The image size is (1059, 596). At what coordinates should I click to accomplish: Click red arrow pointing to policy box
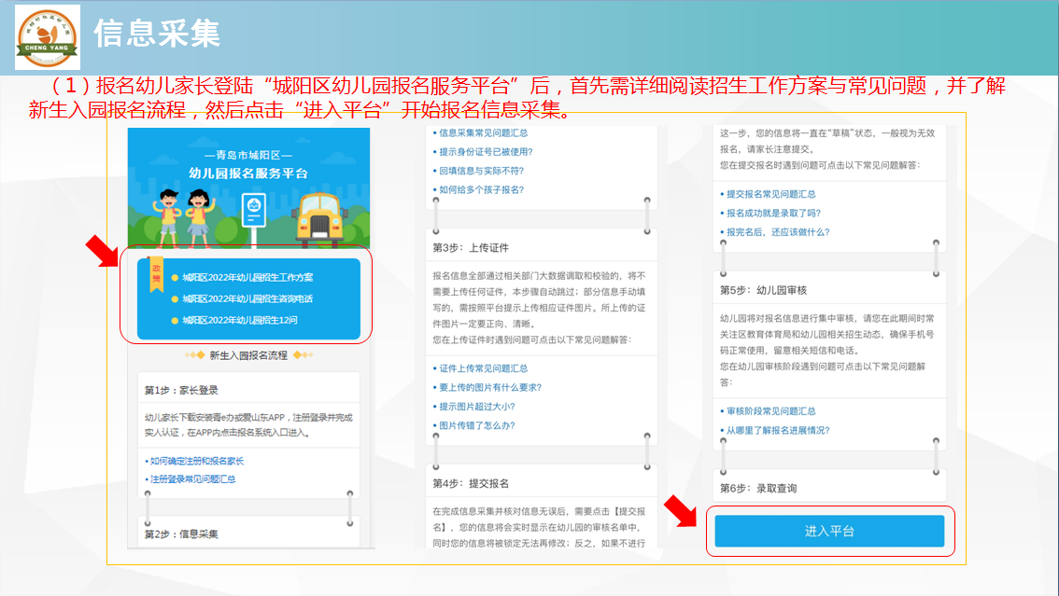click(x=100, y=252)
